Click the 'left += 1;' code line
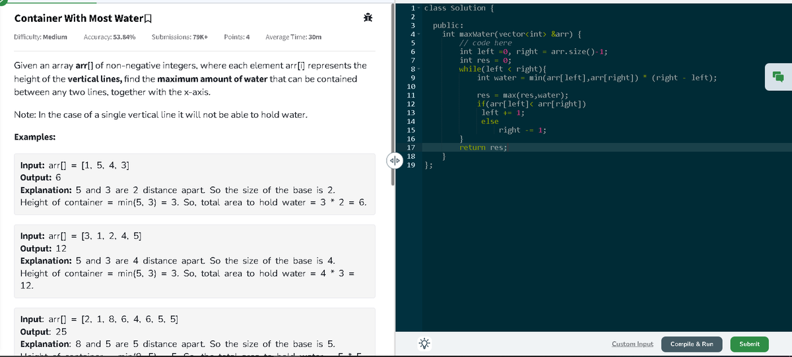This screenshot has width=792, height=357. tap(502, 113)
